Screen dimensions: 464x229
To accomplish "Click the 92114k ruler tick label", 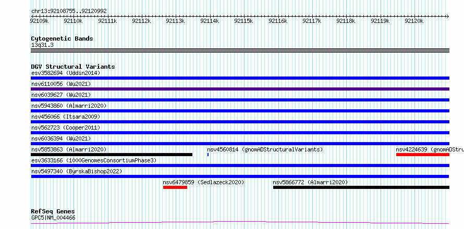I will click(210, 21).
